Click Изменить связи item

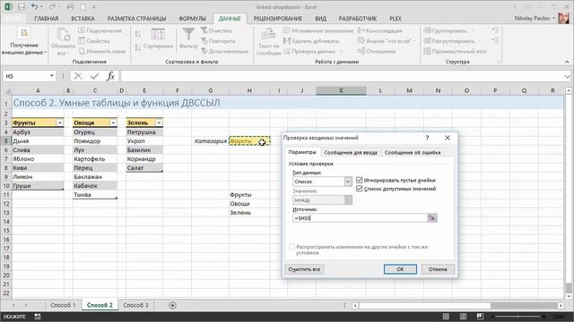102,51
